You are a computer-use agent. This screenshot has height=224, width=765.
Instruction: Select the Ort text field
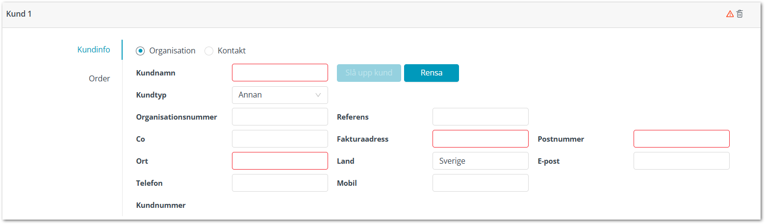[x=280, y=161]
